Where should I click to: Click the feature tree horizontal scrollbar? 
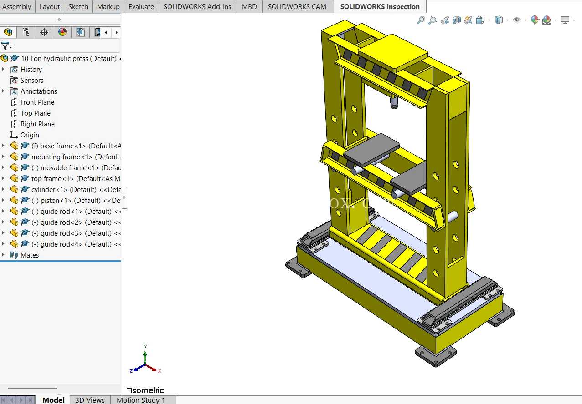32,388
